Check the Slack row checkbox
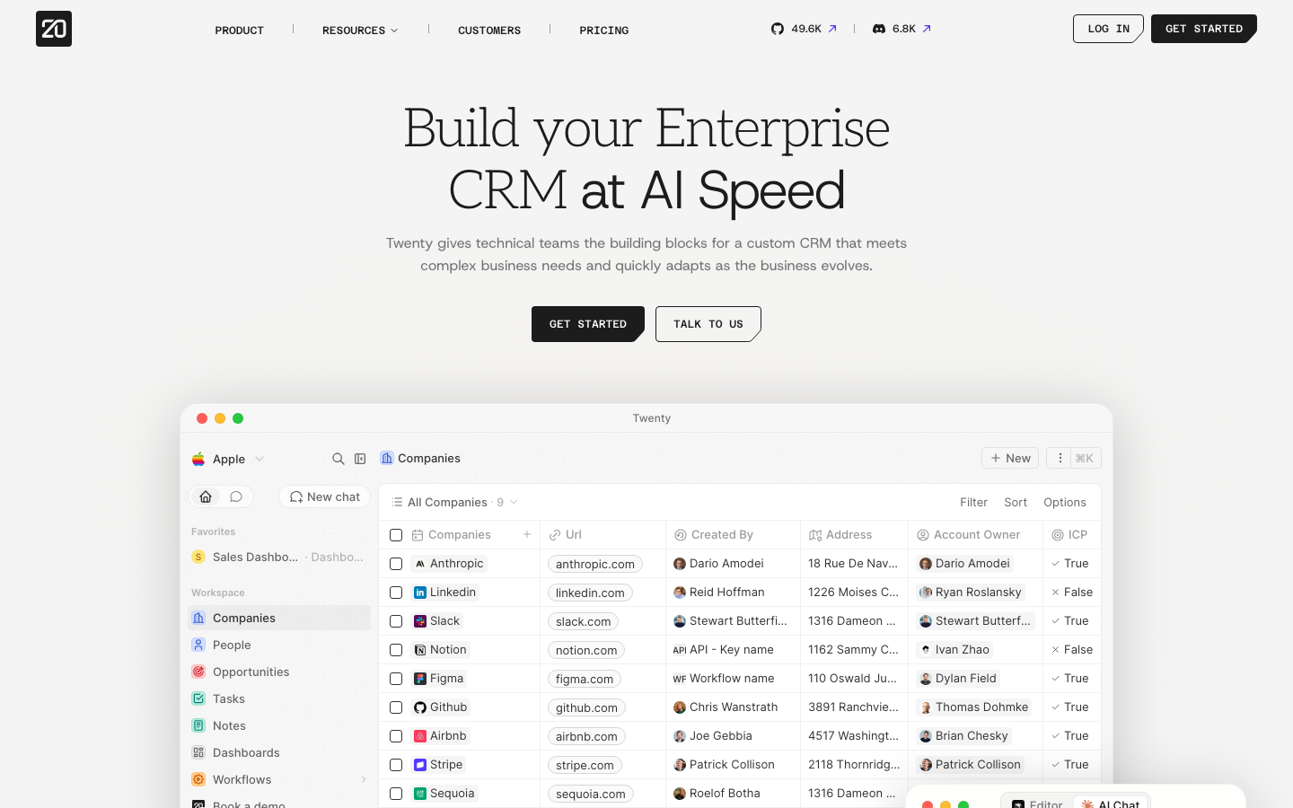 point(396,621)
